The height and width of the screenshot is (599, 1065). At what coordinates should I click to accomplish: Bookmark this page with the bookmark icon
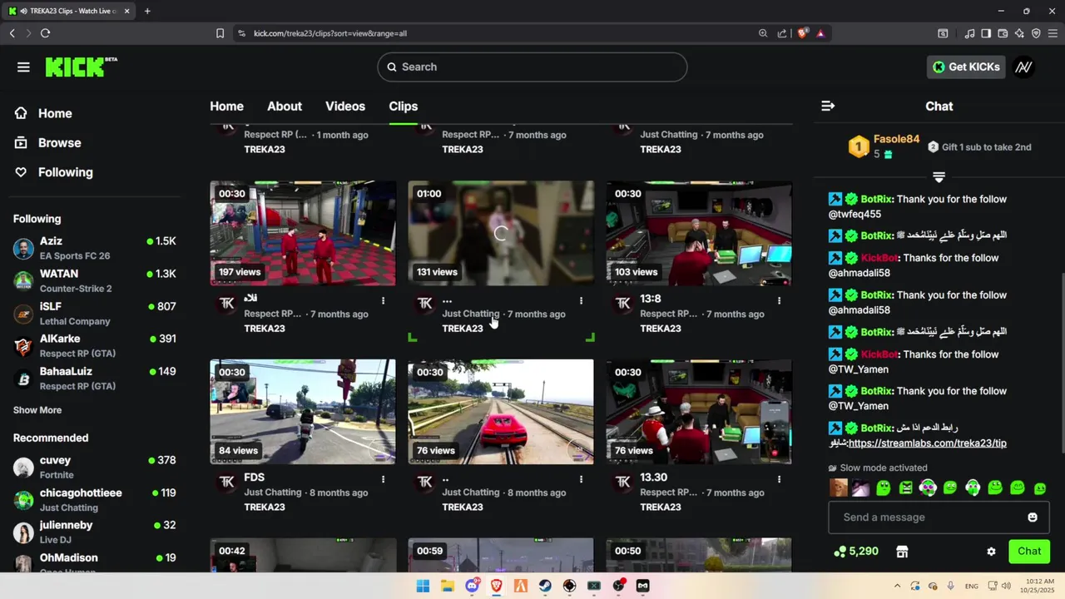(x=220, y=33)
